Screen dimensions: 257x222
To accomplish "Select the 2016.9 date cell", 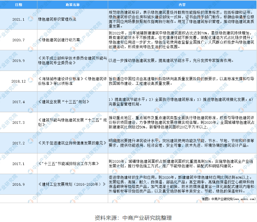I will 19,184.
